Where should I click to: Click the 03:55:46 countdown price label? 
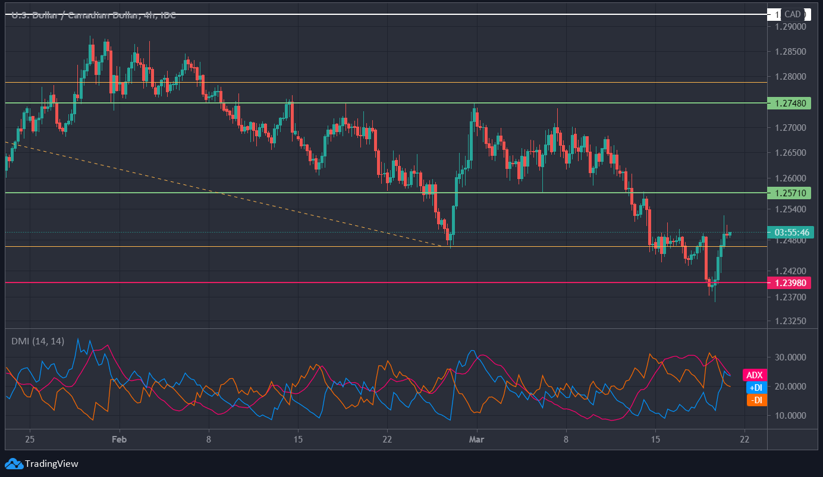point(789,232)
